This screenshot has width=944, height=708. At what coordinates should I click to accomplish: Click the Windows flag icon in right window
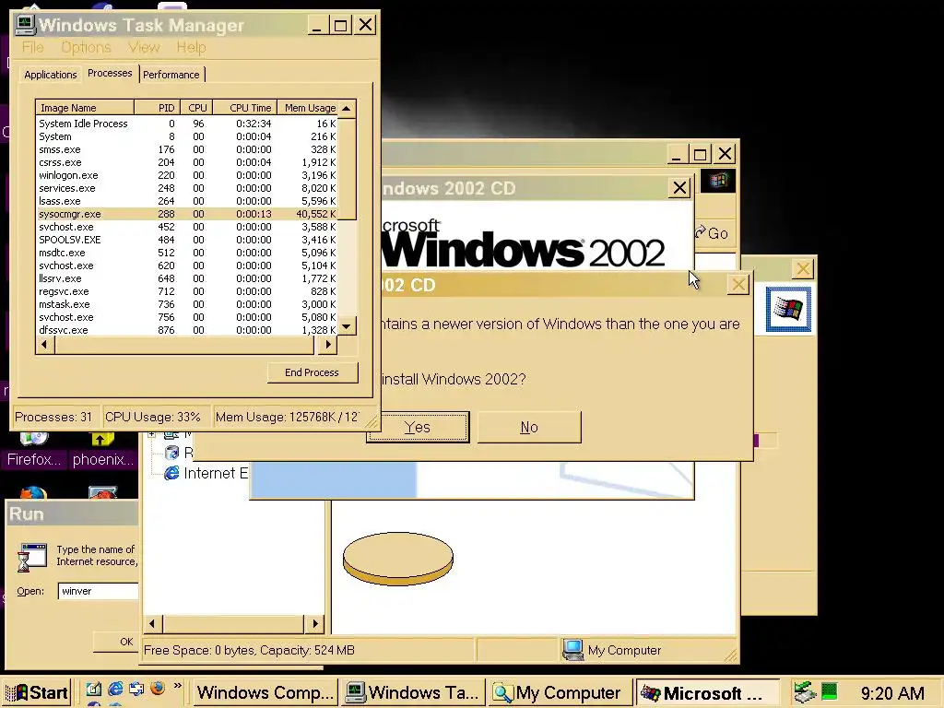click(x=789, y=310)
